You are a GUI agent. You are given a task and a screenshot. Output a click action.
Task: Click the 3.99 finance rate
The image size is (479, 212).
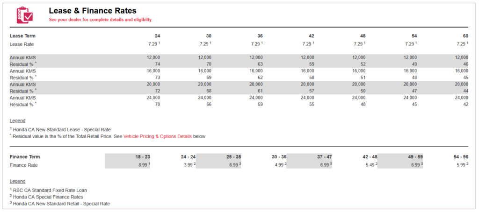click(x=189, y=165)
